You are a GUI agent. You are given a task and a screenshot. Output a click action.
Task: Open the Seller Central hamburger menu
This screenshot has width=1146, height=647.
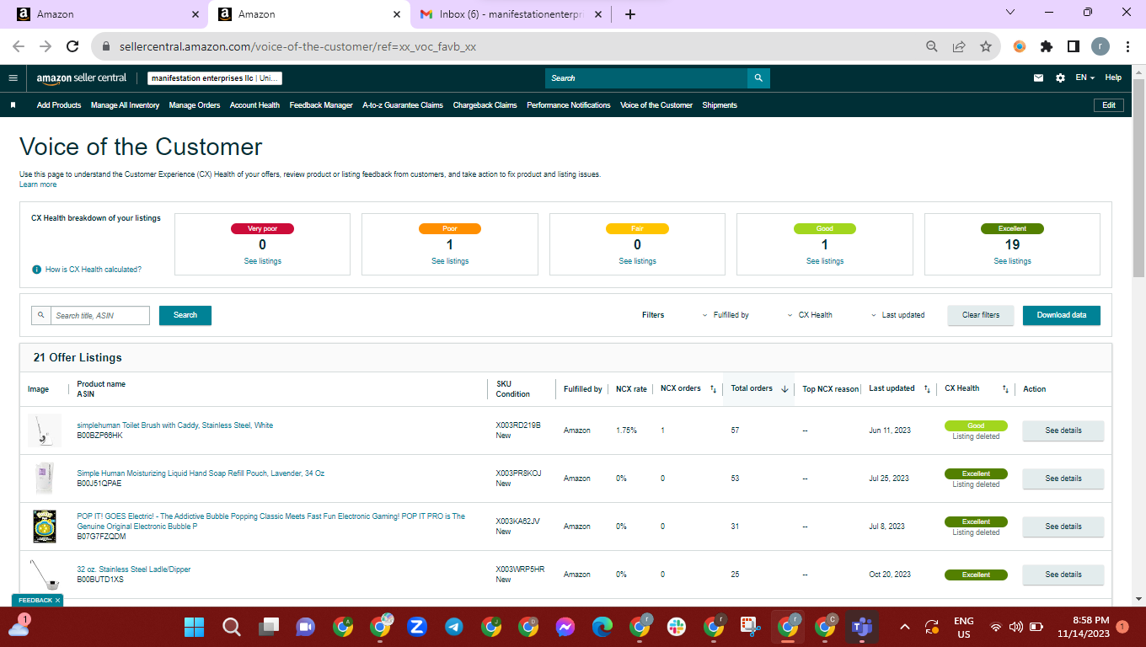(13, 78)
